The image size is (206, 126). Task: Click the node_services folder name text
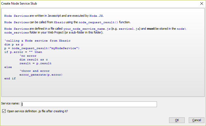[16, 32]
